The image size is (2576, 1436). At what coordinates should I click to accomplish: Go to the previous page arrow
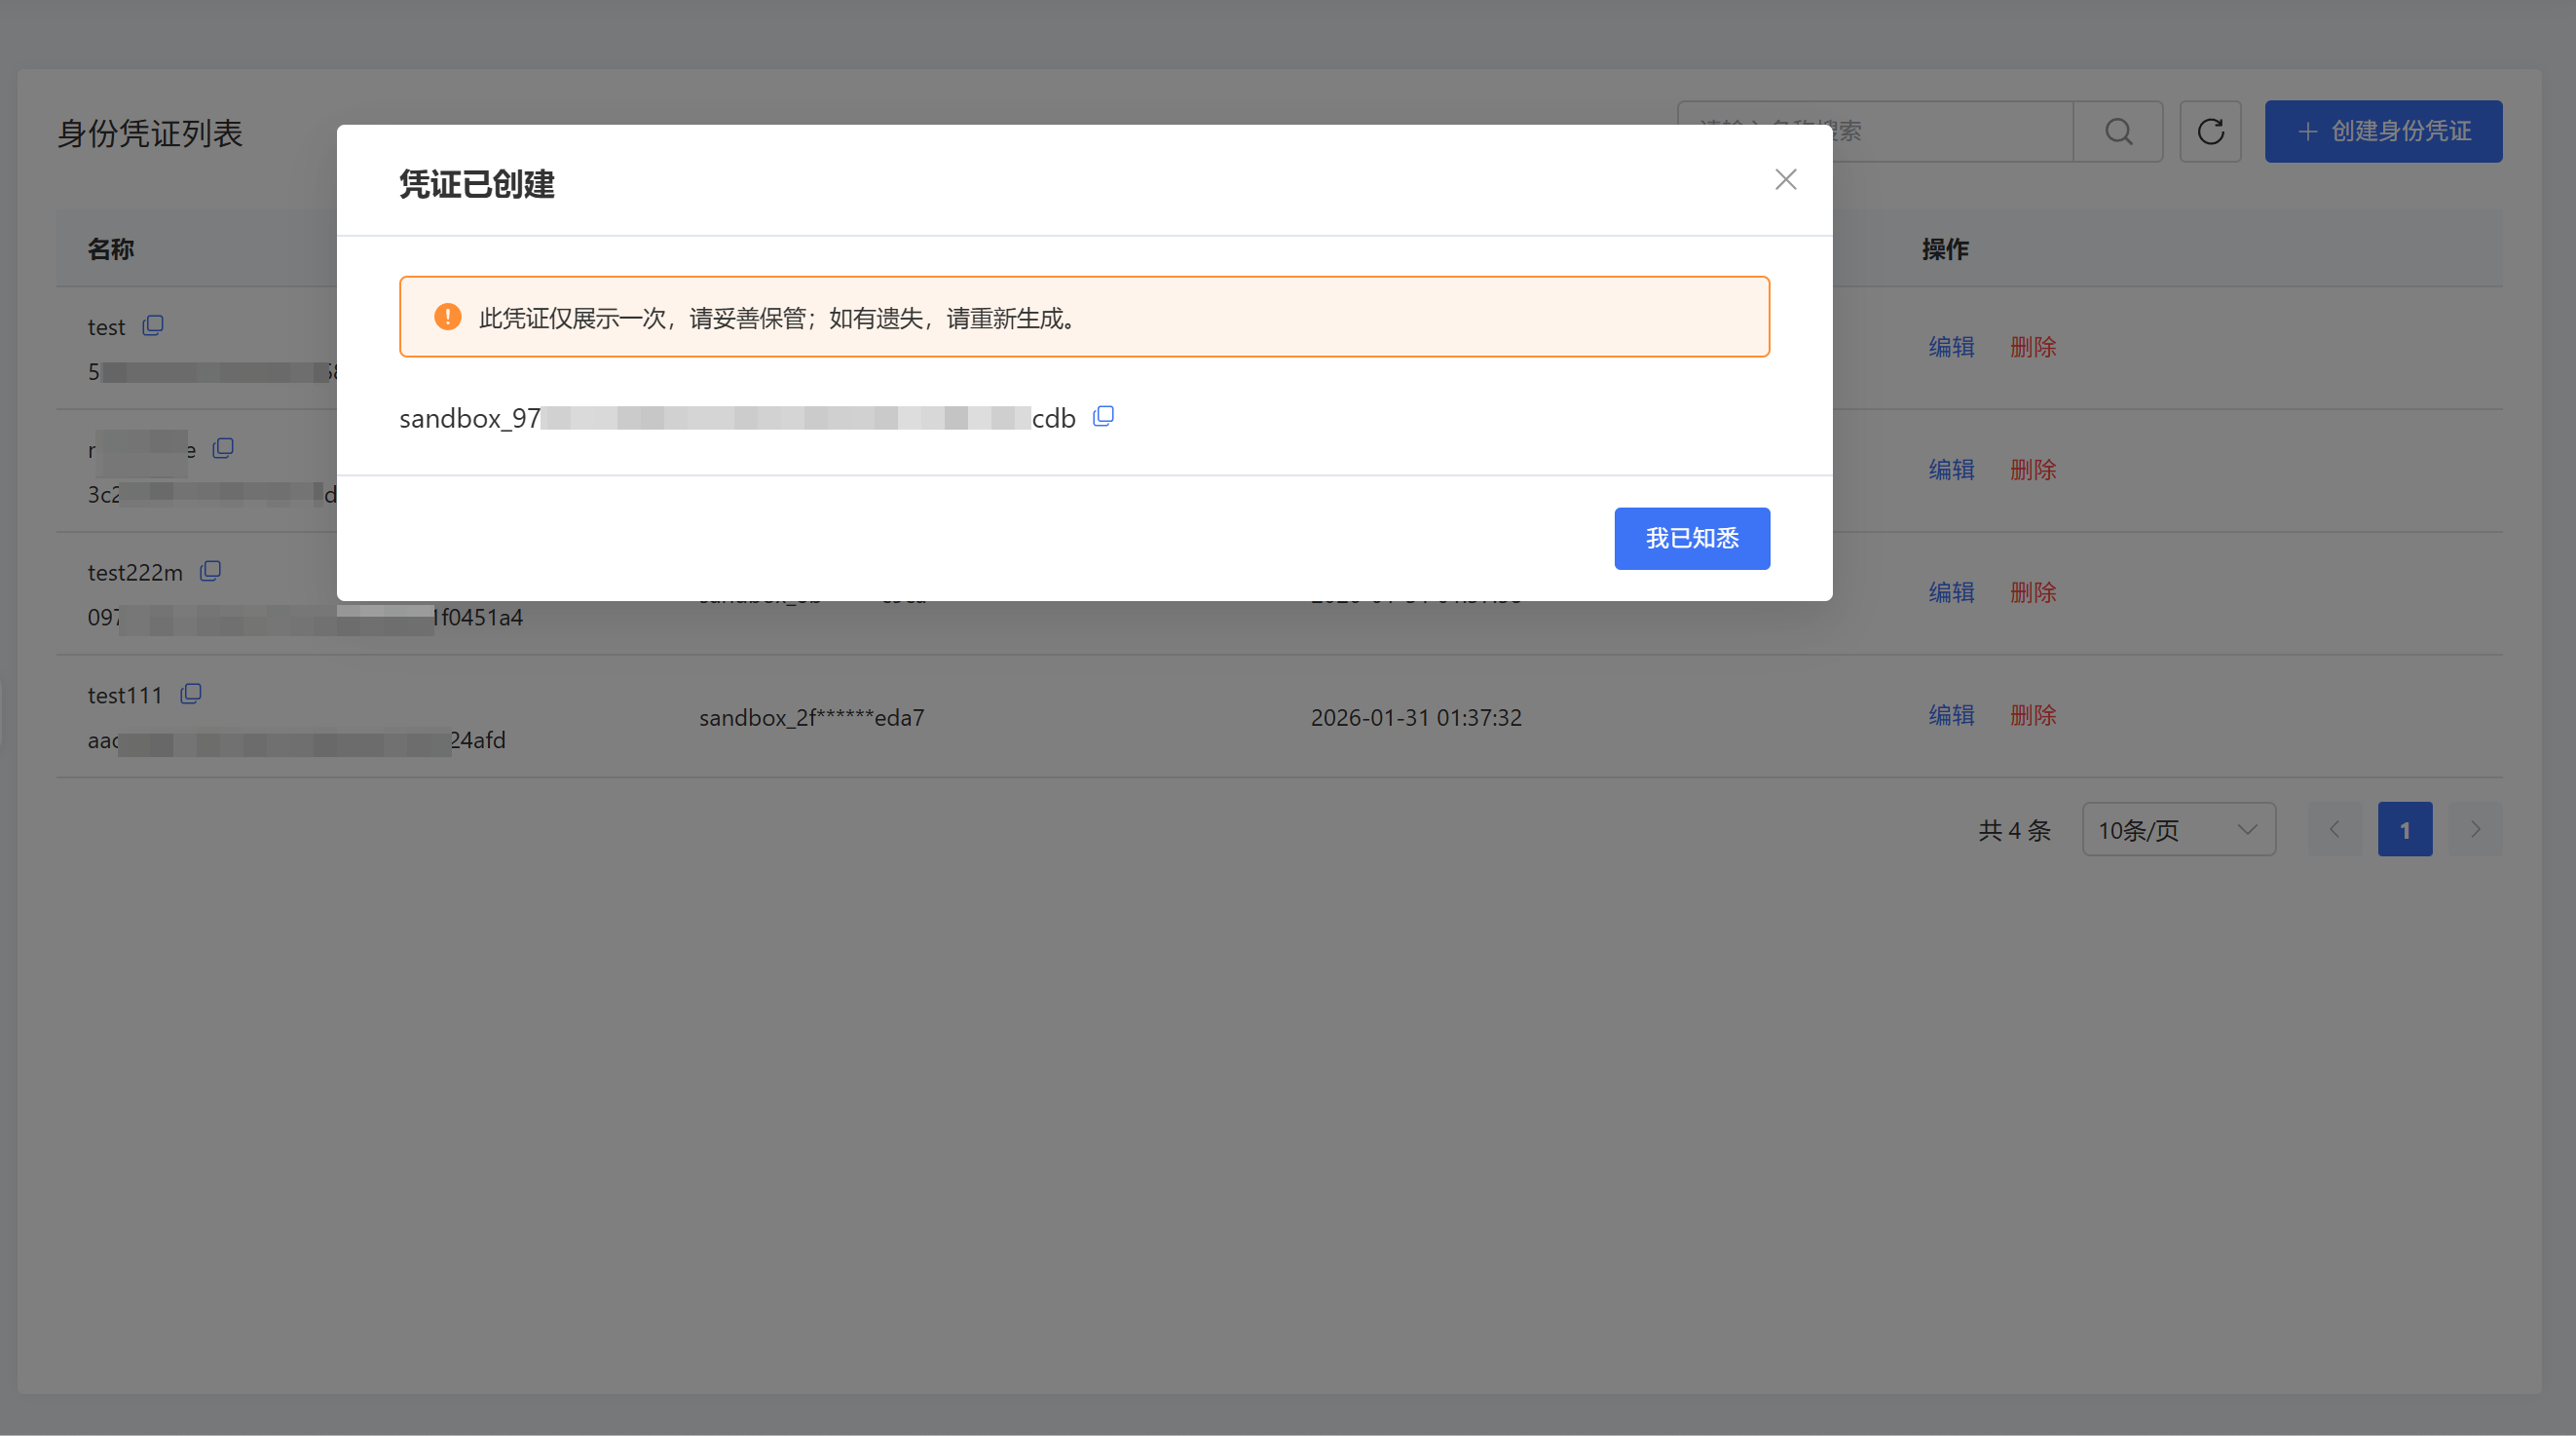tap(2334, 830)
